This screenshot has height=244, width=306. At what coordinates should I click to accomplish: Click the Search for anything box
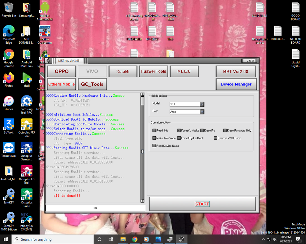coord(53,239)
